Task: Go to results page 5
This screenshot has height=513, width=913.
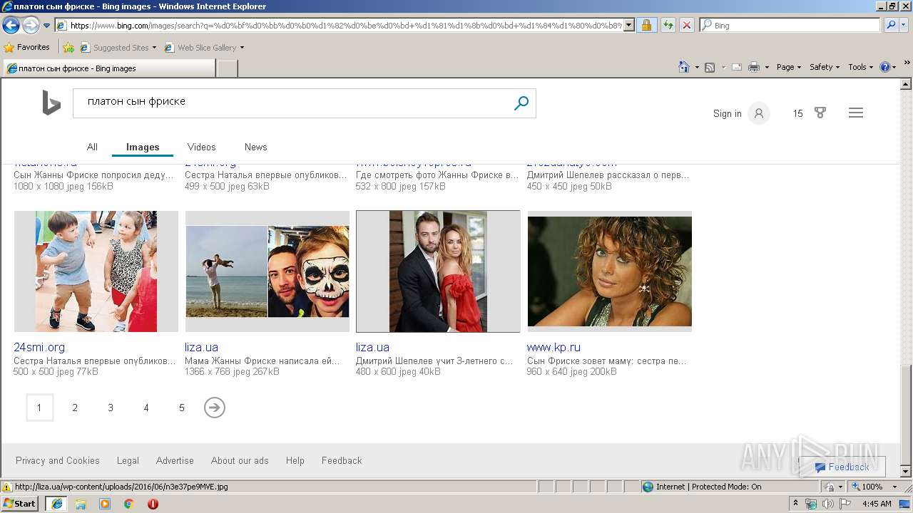Action: pyautogui.click(x=182, y=408)
